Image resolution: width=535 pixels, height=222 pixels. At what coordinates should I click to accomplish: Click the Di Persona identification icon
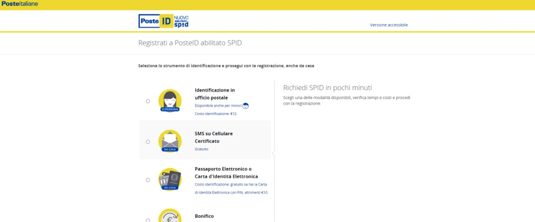(170, 101)
